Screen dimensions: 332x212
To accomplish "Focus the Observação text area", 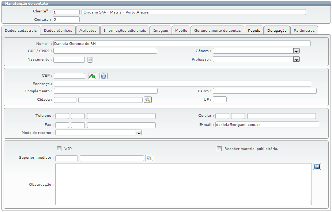I will pyautogui.click(x=183, y=184).
